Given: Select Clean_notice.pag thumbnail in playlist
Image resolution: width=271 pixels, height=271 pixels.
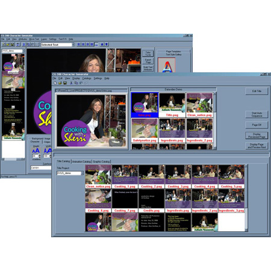Looking at the screenshot, I should point(199,105).
